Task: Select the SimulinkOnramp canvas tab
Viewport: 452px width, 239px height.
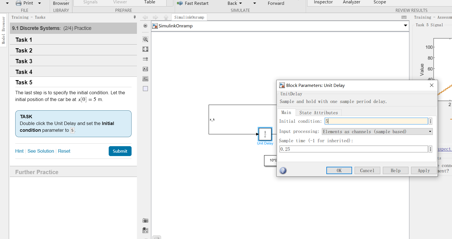Action: 189,17
